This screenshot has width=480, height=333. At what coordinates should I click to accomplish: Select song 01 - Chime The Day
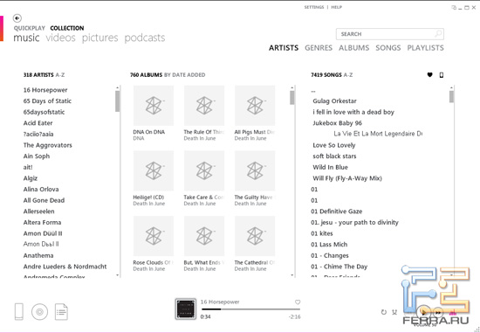[339, 267]
